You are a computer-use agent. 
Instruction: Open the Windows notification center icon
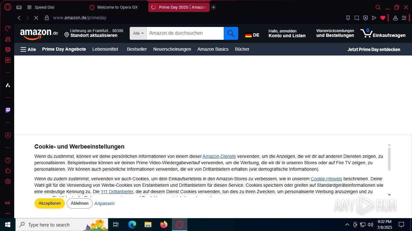tap(401, 225)
